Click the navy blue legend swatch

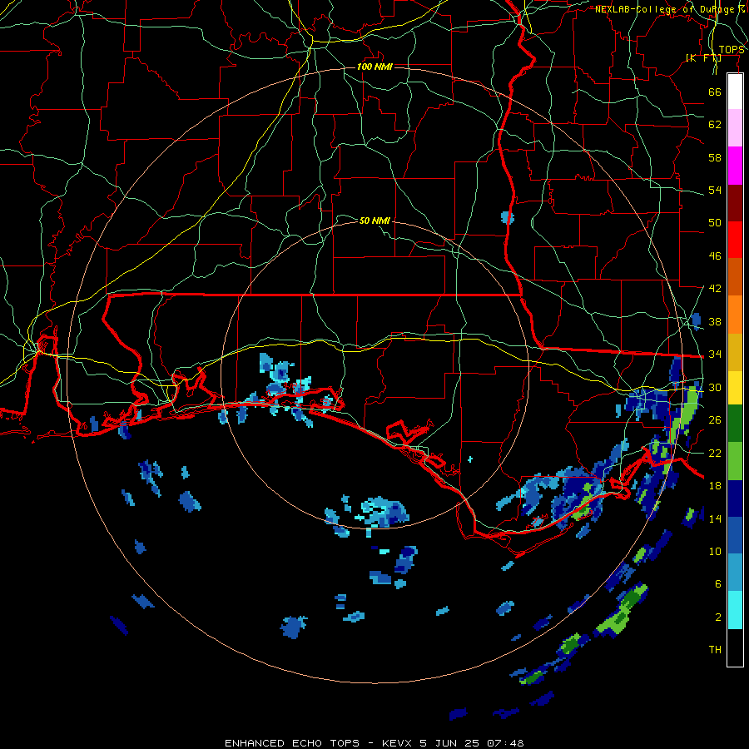point(735,499)
